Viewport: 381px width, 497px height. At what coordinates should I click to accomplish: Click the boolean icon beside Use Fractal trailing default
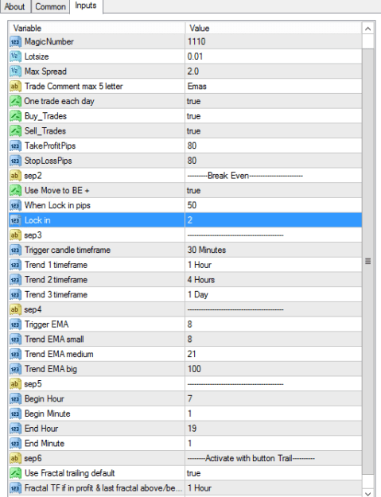click(15, 473)
